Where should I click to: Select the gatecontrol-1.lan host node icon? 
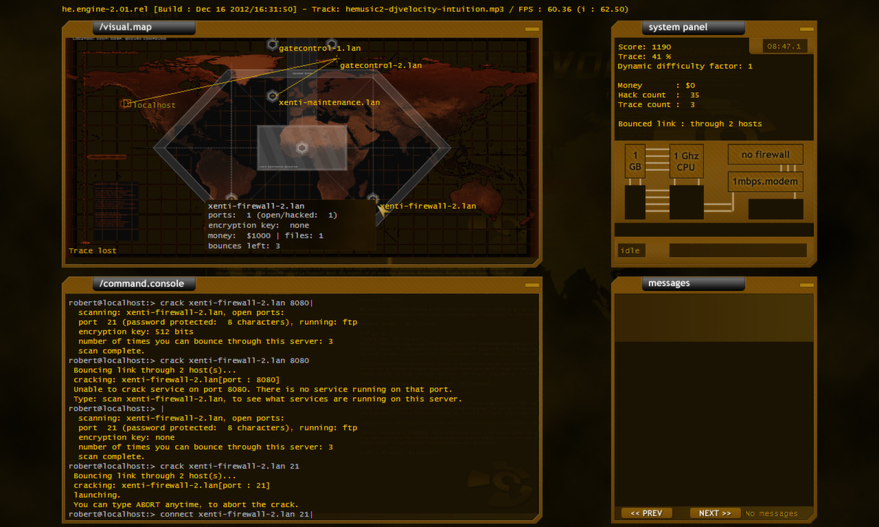coord(273,45)
